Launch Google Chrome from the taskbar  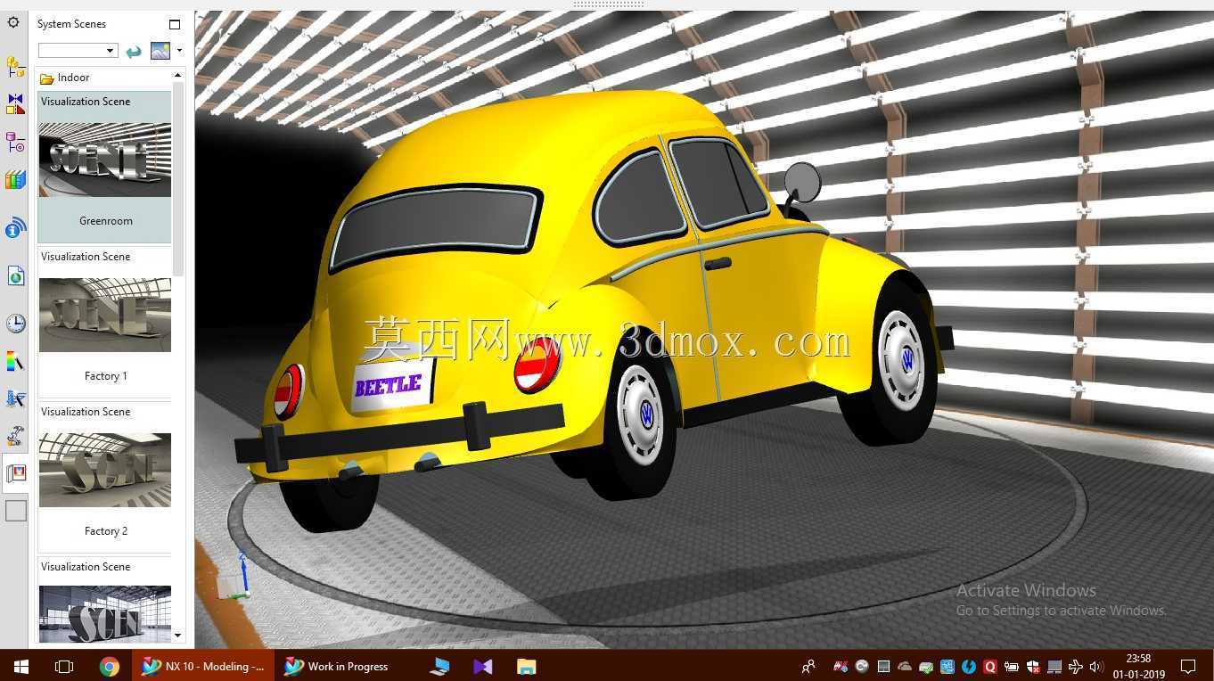point(109,666)
